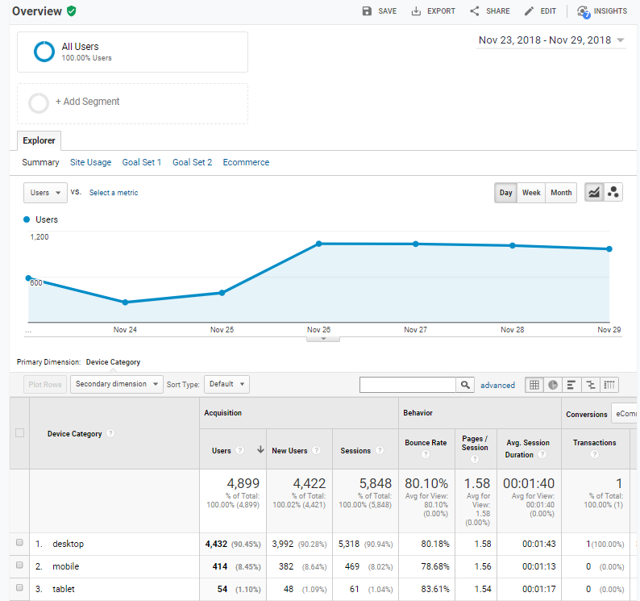Select the Explorer tab
The height and width of the screenshot is (601, 640).
click(39, 140)
